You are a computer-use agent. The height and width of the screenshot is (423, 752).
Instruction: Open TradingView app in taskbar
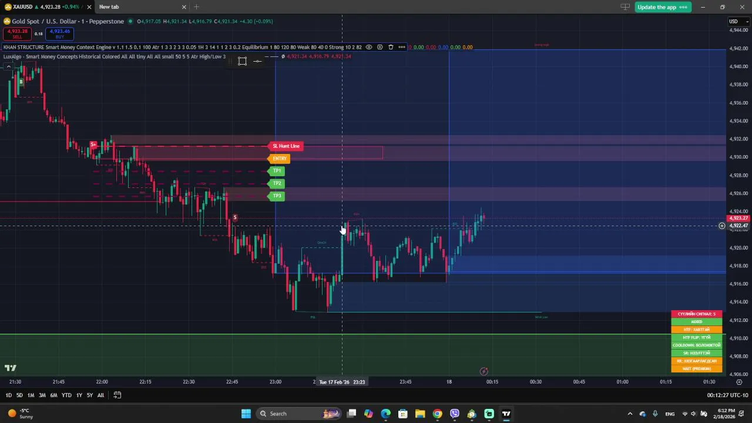tap(506, 414)
